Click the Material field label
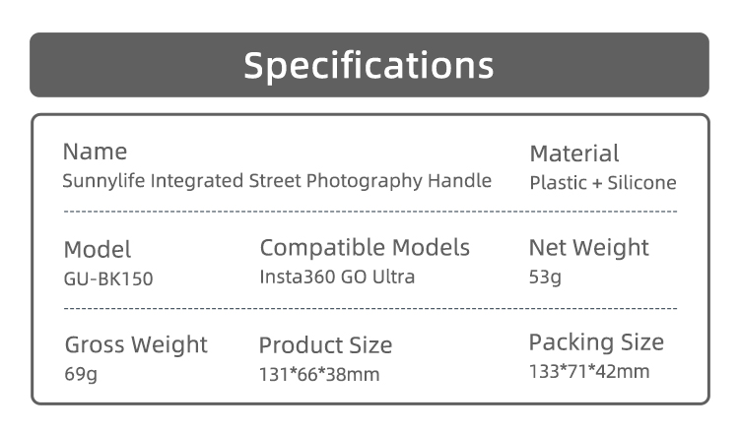The image size is (739, 432). click(x=574, y=154)
